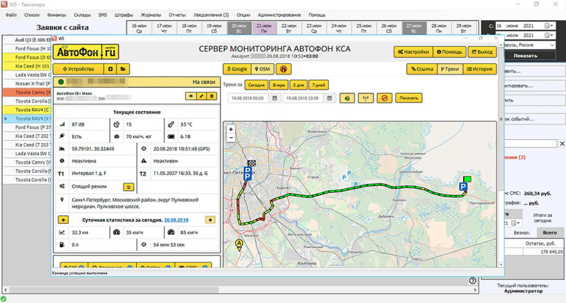Viewport: 566px width, 303px height.
Task: Expand the selected Toyota RAV4 row arrow
Action: tap(6, 118)
